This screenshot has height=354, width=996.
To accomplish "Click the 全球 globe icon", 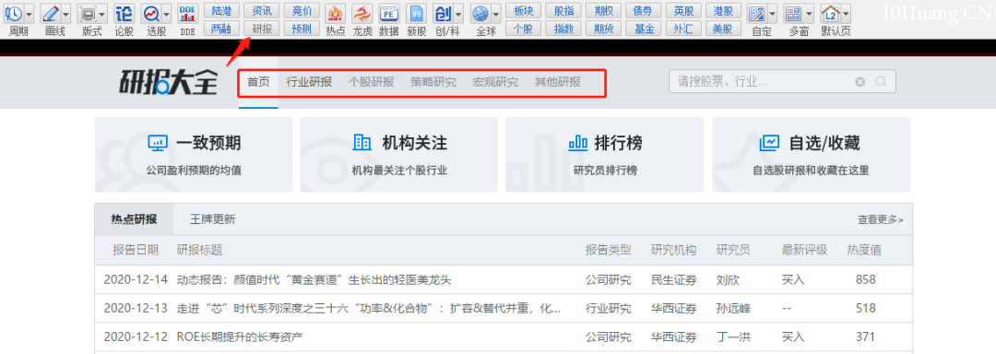I will pos(480,13).
